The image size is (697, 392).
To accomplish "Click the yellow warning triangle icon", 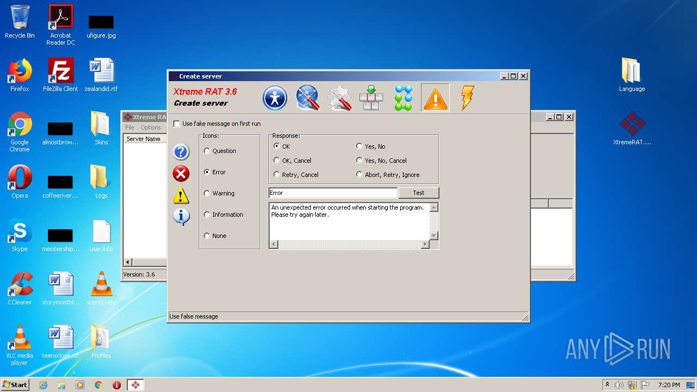I will click(181, 195).
